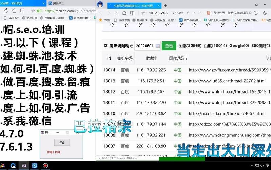Screen dimensions: 271x170
Task: Click the share icon beside the address bar
Action: [x=194, y=13]
